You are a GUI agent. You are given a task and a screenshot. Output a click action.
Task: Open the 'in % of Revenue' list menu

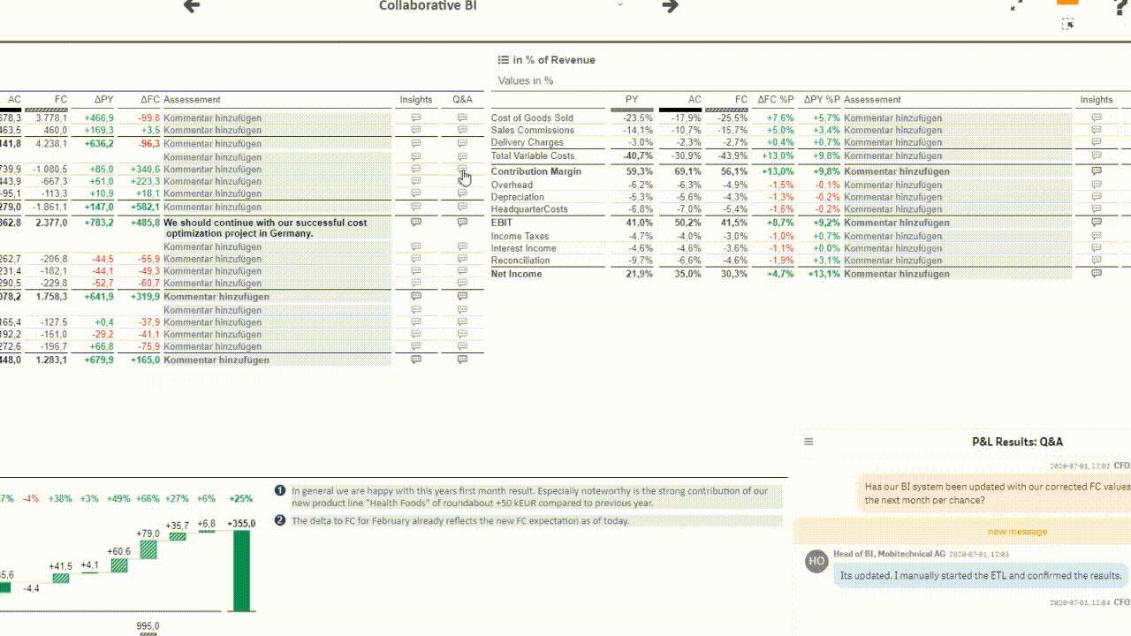click(x=503, y=60)
